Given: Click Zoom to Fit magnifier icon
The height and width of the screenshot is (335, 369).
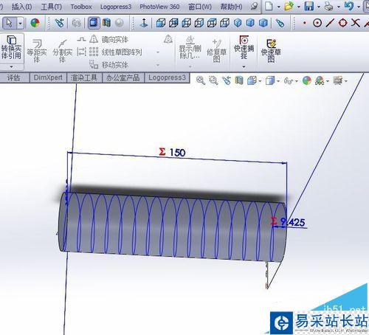Looking at the screenshot, I should (201, 80).
